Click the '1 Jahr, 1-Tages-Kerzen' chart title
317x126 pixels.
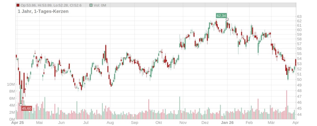(43, 11)
